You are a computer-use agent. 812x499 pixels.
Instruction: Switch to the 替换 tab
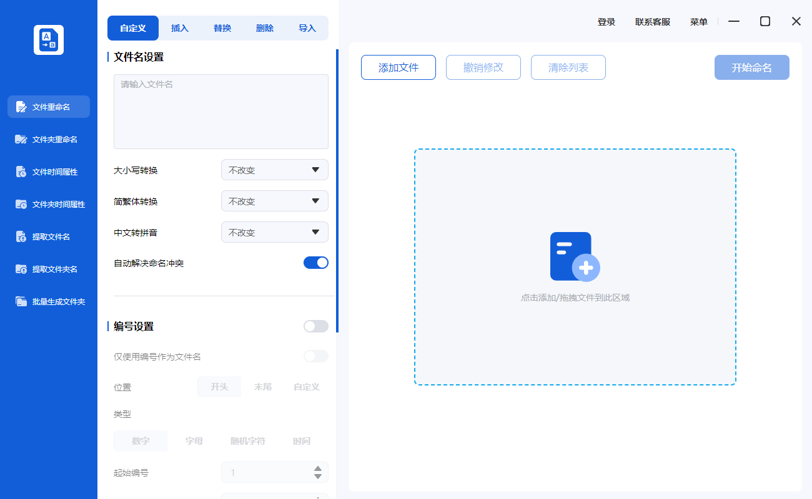[x=222, y=28]
